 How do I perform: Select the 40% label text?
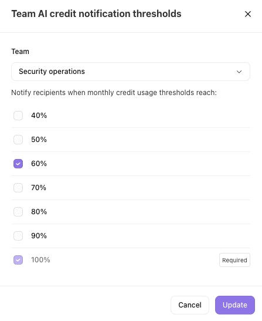pyautogui.click(x=39, y=116)
